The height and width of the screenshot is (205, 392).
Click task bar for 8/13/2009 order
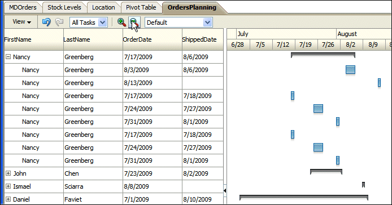(379, 83)
